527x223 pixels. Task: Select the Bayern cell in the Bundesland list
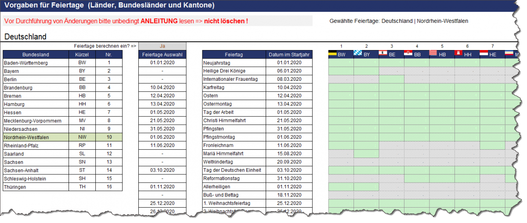pyautogui.click(x=36, y=71)
